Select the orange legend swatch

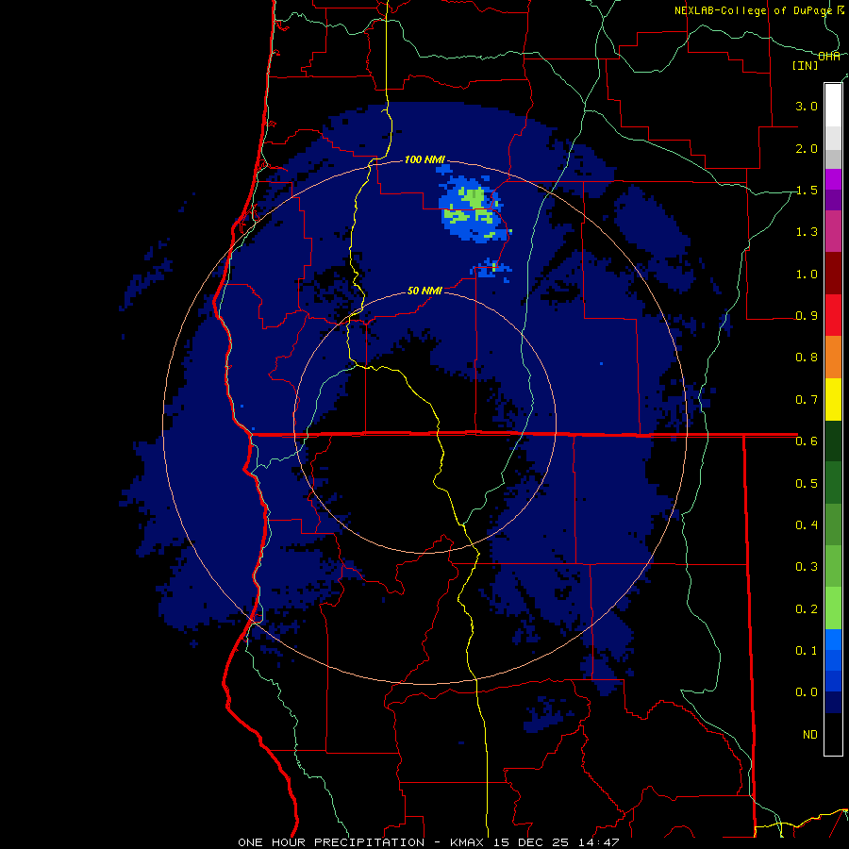(x=833, y=358)
